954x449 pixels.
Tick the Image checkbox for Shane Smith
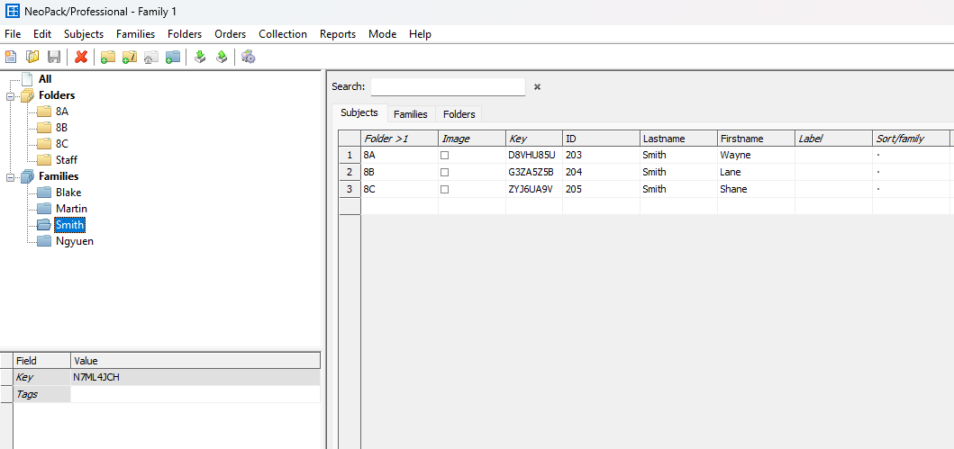click(x=444, y=189)
